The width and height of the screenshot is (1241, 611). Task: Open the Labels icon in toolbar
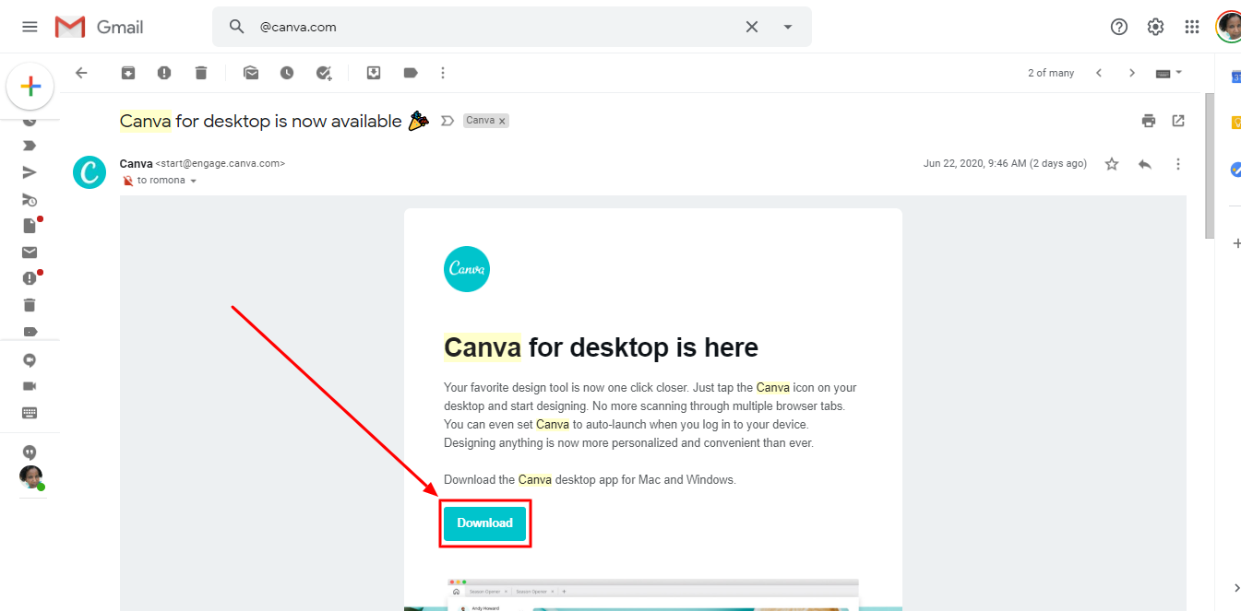411,73
